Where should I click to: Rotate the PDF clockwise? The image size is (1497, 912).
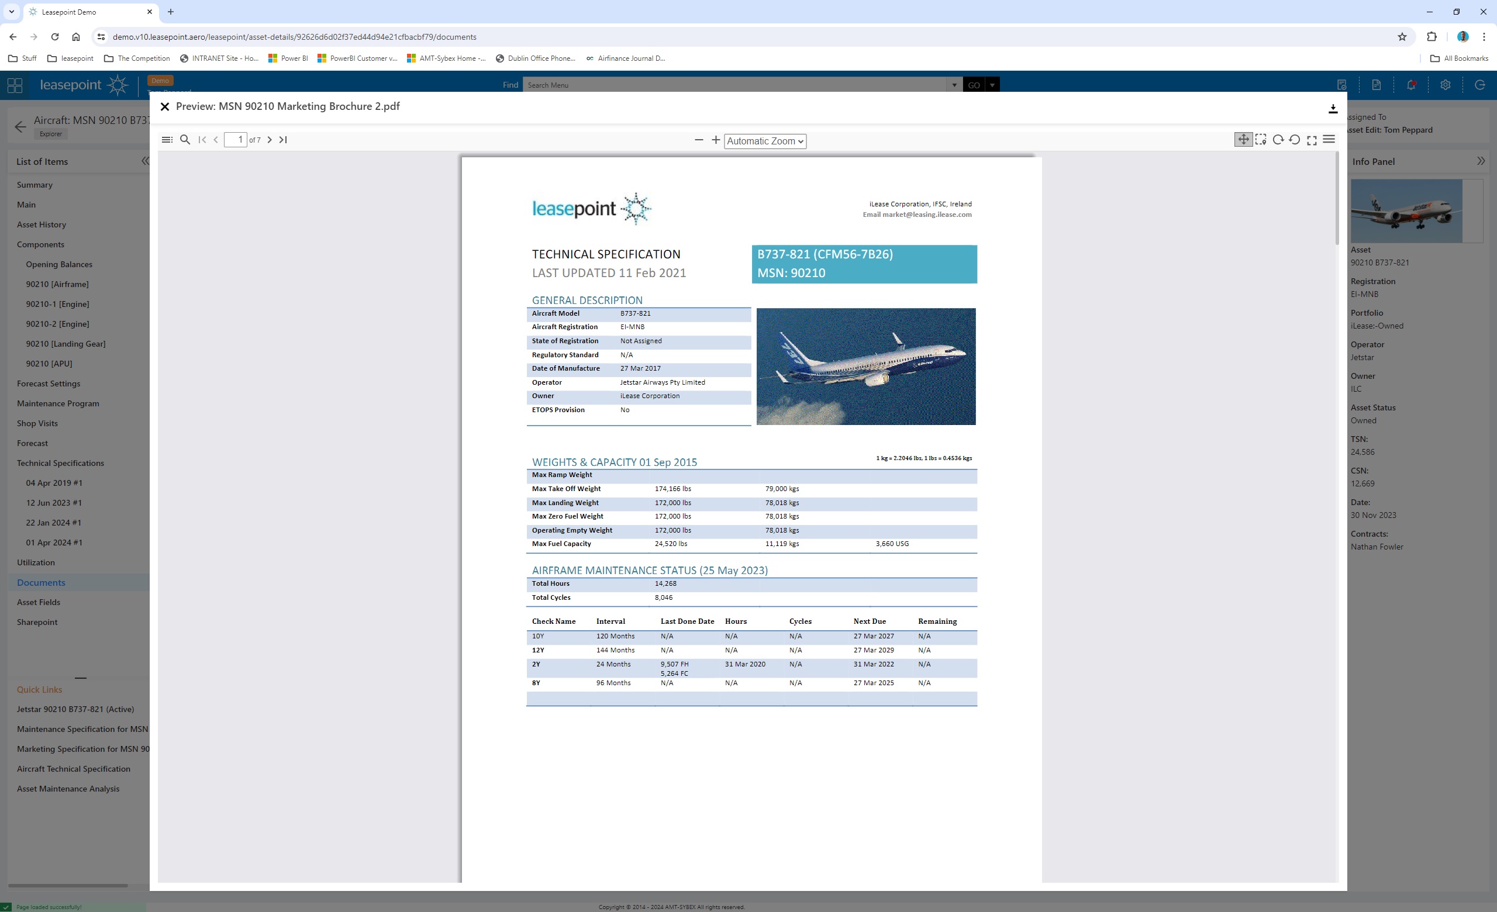[x=1278, y=140]
